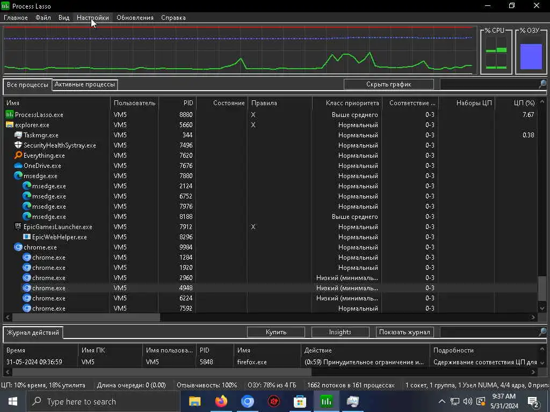This screenshot has height=412, width=550.
Task: Click the Task Manager taskbar icon
Action: point(352,401)
